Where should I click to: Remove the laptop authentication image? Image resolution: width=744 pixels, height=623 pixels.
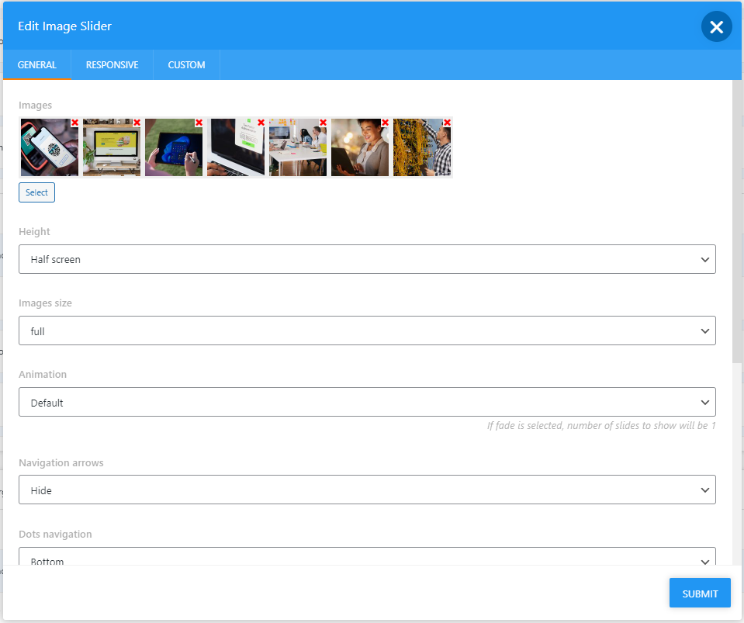pos(261,123)
